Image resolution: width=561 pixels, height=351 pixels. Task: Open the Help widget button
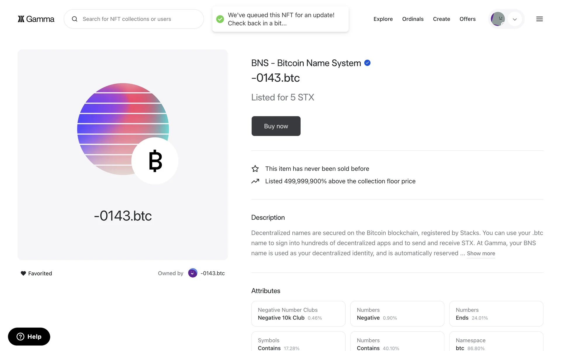click(29, 337)
